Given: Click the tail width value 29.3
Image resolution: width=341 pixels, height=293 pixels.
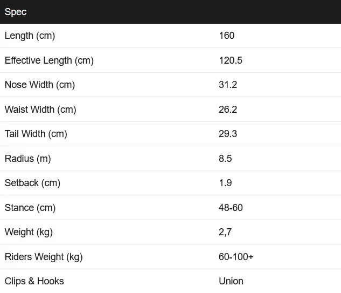Looking at the screenshot, I should (x=228, y=134).
